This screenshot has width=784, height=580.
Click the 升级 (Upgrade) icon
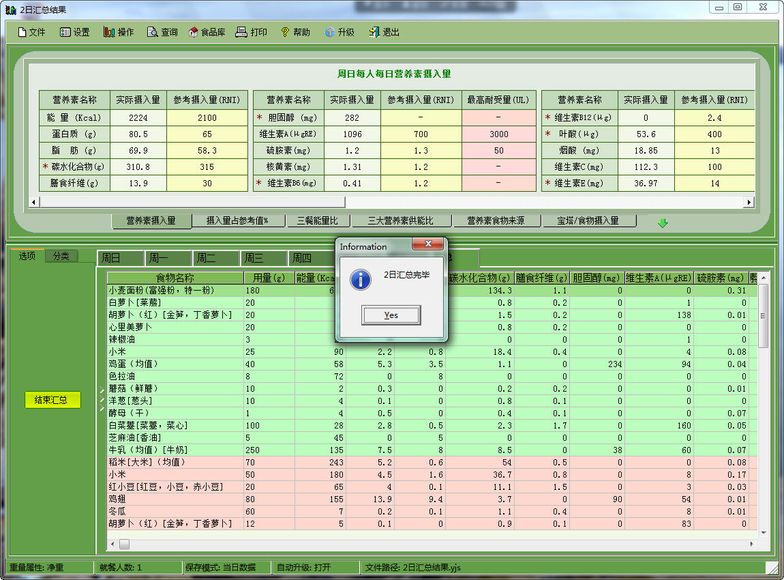(330, 32)
